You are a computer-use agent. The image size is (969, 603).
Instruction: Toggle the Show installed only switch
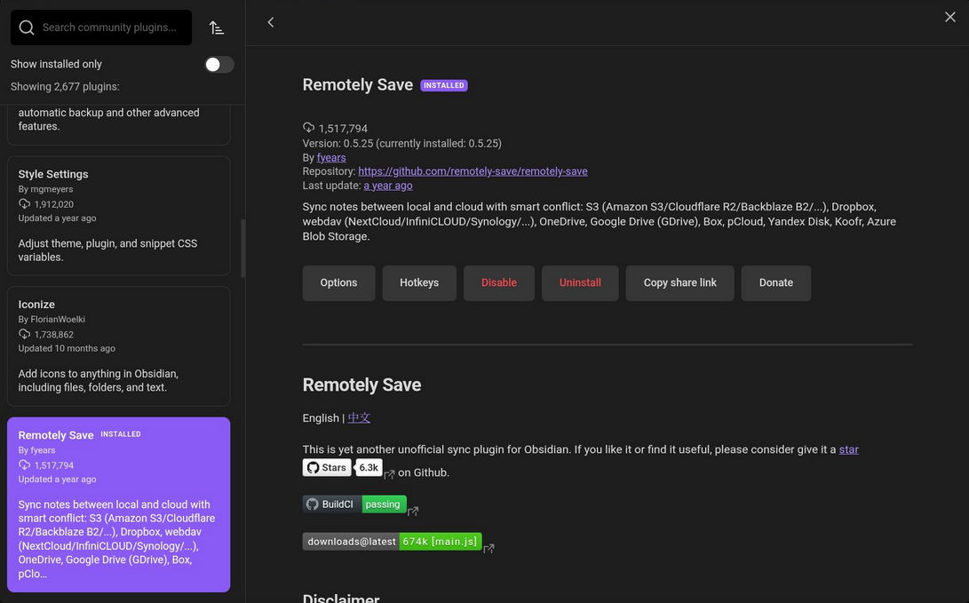[x=218, y=63]
